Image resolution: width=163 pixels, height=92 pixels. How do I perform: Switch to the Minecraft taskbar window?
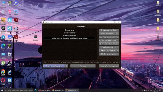72,90
